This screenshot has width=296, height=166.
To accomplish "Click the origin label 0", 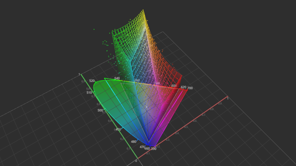I will click(x=136, y=161).
